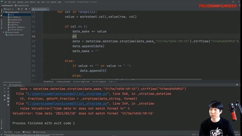Click the locate current file target icon
This screenshot has height=136, width=242.
(x=19, y=9)
